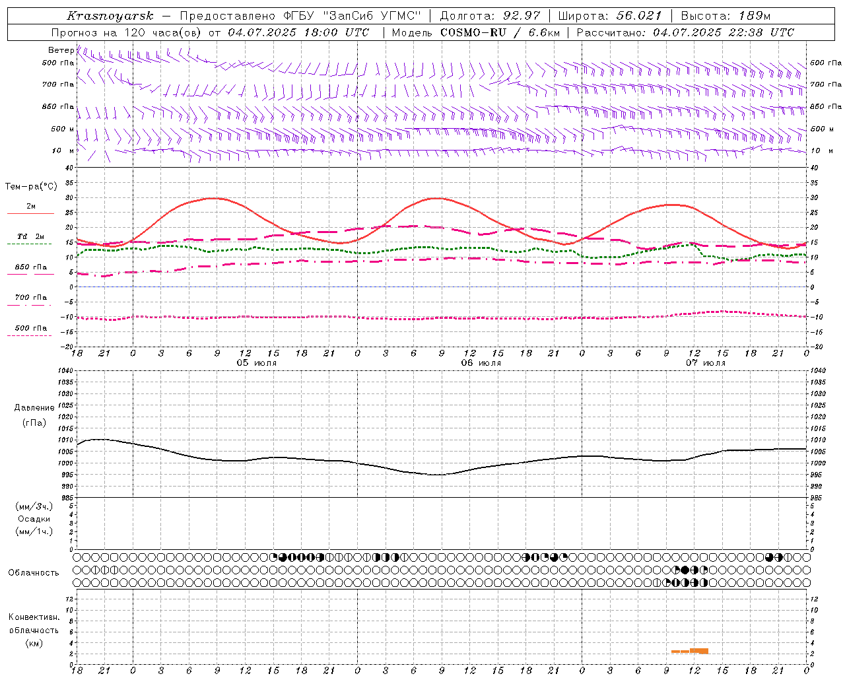The width and height of the screenshot is (845, 676).
Task: Click the '(мм/3ч.)' precipitation unit label
Action: [34, 506]
